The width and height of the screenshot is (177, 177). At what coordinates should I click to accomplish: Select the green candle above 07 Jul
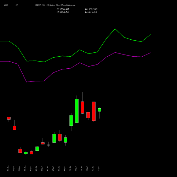(54, 138)
